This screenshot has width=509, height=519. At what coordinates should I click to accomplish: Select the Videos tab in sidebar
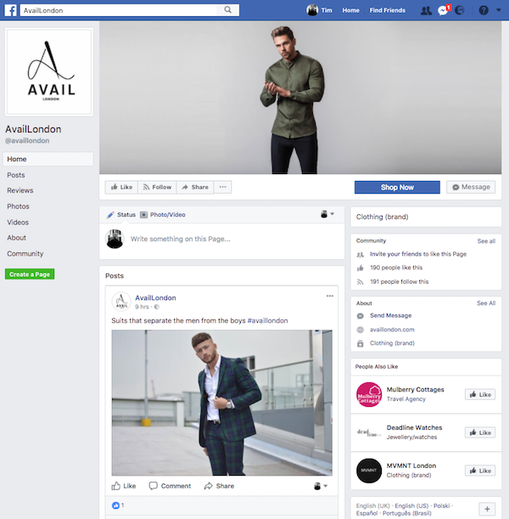pos(18,223)
